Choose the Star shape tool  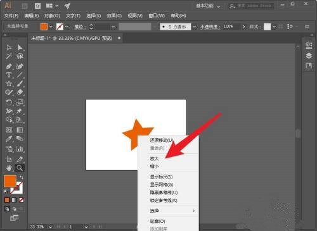9,84
